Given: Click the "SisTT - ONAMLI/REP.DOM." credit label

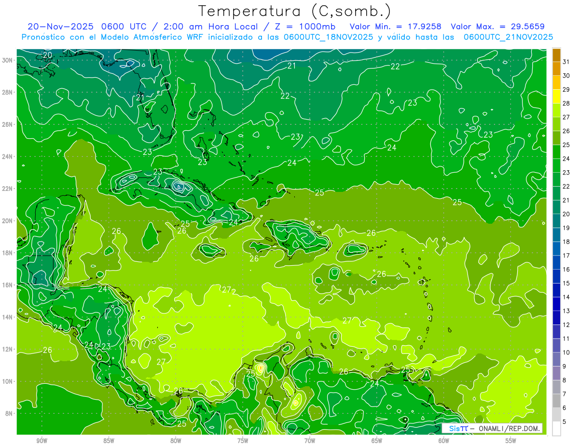Looking at the screenshot, I should pos(492,428).
